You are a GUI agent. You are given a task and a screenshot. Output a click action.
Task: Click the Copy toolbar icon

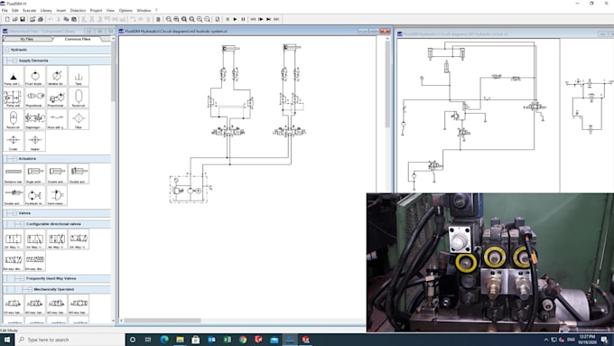coord(66,19)
